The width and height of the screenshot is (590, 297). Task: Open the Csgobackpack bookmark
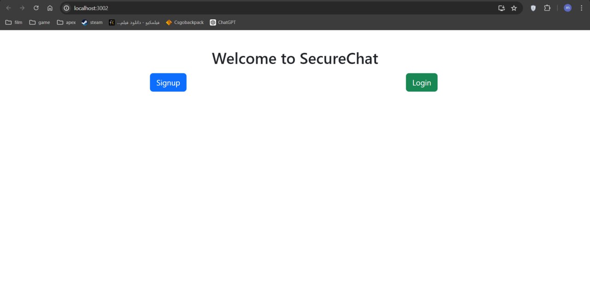[185, 22]
